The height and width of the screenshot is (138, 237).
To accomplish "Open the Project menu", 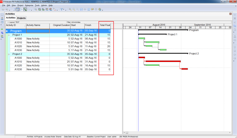I will coord(20,5).
